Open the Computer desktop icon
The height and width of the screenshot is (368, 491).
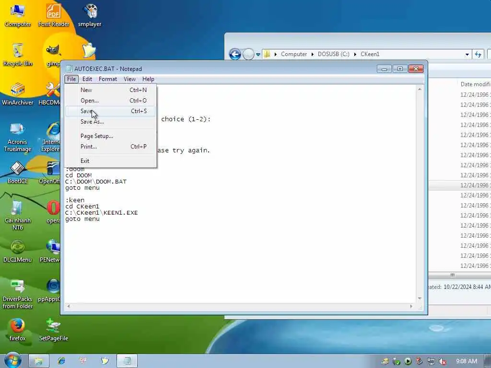[x=18, y=16]
